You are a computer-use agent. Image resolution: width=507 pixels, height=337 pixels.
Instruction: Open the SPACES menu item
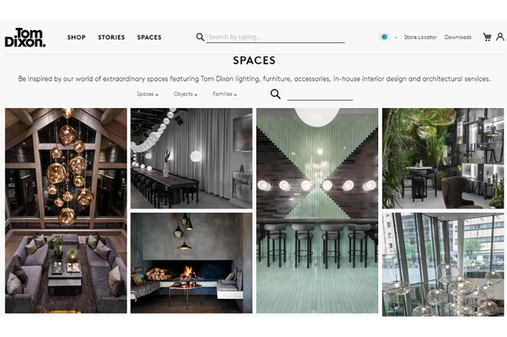[x=149, y=37]
